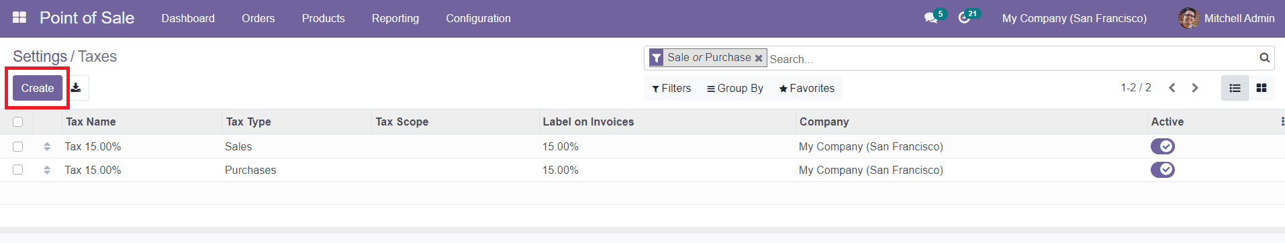Expand the Group By dropdown
1285x243 pixels.
(735, 88)
